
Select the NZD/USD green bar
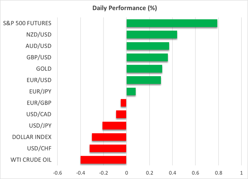[152, 35]
